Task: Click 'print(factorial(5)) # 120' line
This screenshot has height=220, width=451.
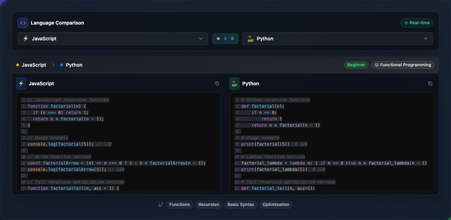Action: tap(274, 144)
